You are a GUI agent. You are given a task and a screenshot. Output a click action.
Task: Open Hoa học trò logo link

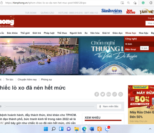tap(131, 11)
